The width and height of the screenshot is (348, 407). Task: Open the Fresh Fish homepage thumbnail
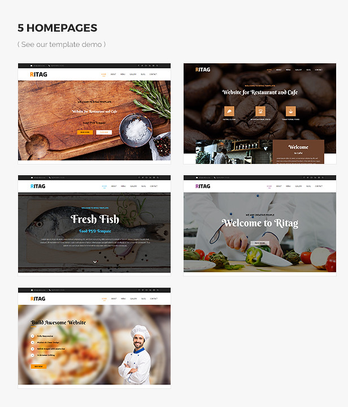pyautogui.click(x=94, y=226)
